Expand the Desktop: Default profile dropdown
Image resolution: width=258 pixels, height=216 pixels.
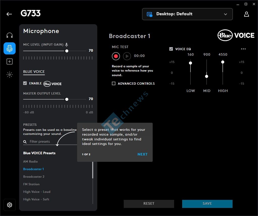[x=187, y=14]
